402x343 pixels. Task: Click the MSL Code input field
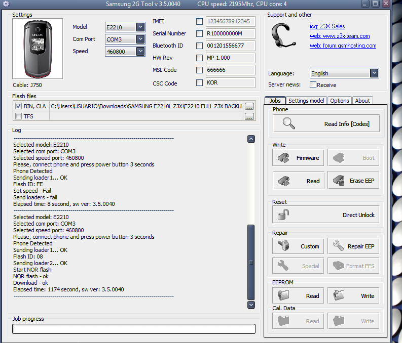tap(231, 70)
